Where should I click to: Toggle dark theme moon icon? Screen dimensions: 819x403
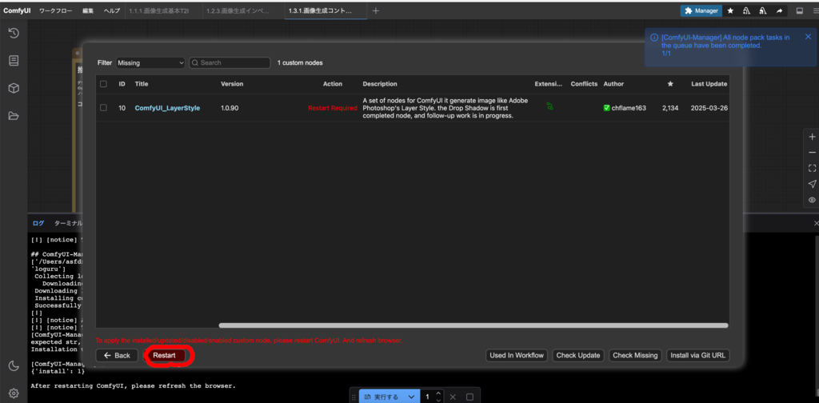point(14,366)
